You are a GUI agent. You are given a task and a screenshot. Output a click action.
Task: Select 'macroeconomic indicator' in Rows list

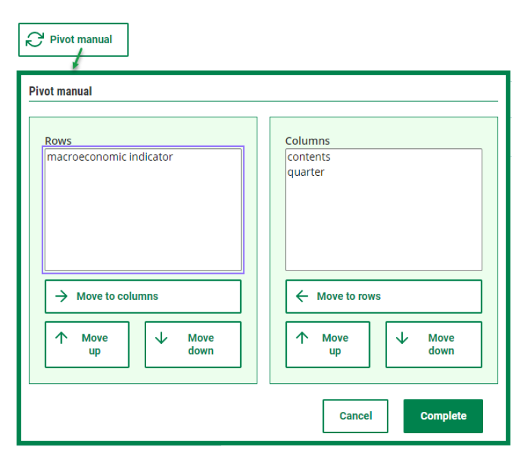click(110, 157)
